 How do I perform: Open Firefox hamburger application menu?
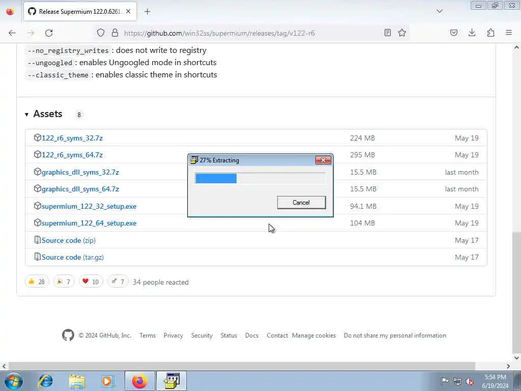509,33
